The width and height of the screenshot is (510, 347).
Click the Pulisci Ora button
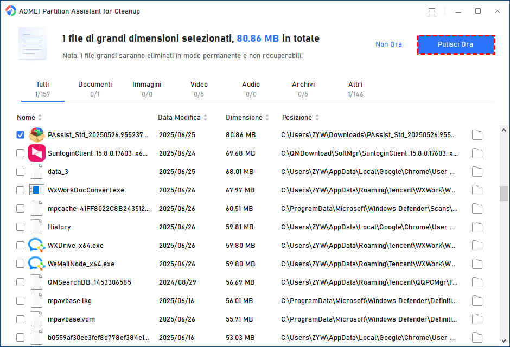point(456,44)
